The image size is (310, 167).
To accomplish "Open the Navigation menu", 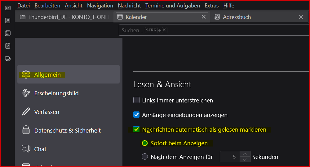I will click(100, 6).
